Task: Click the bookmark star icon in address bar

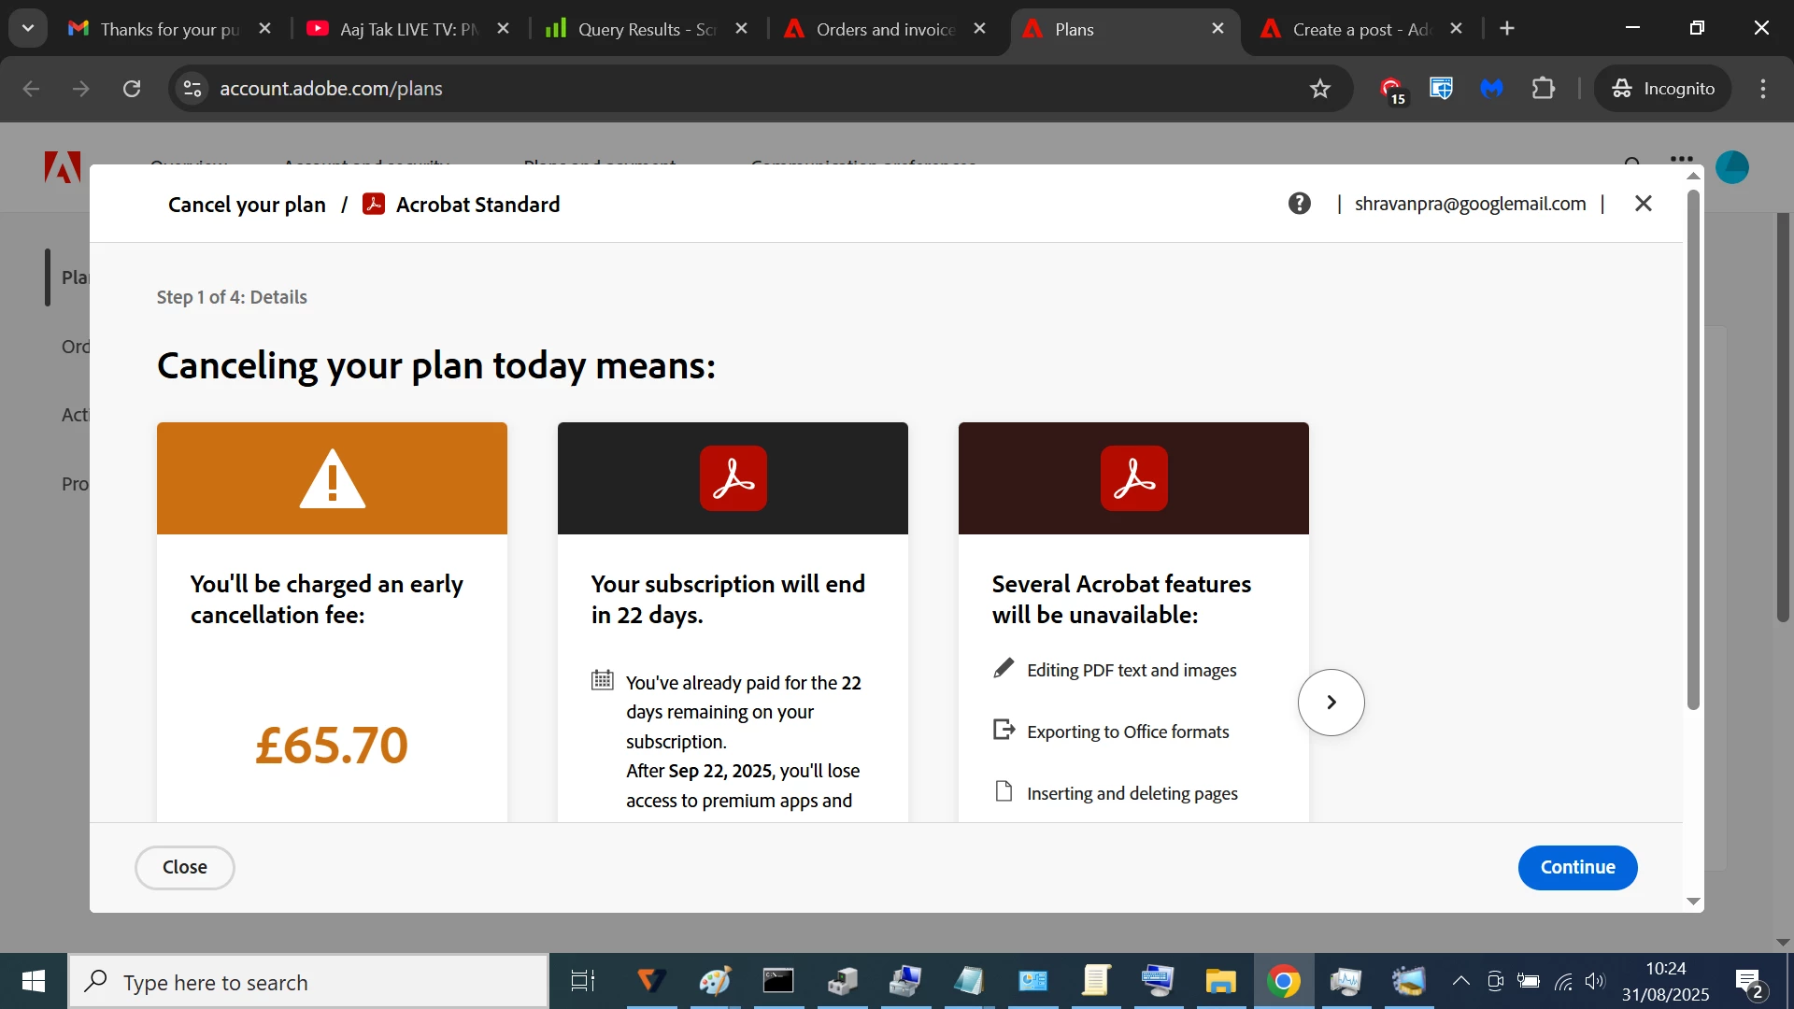Action: click(1319, 89)
